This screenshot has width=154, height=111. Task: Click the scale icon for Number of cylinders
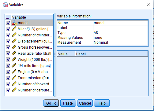[14, 35]
